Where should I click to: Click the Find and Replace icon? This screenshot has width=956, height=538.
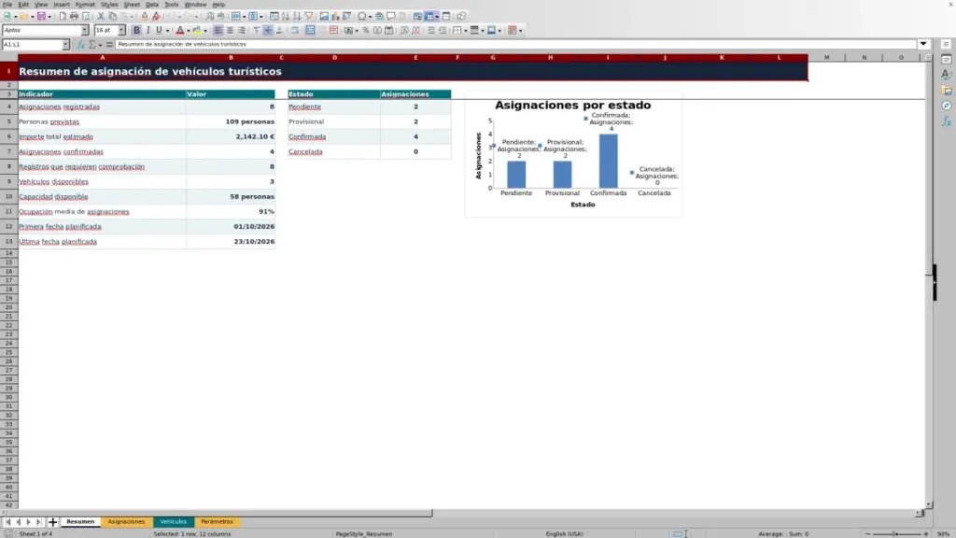pyautogui.click(x=209, y=16)
